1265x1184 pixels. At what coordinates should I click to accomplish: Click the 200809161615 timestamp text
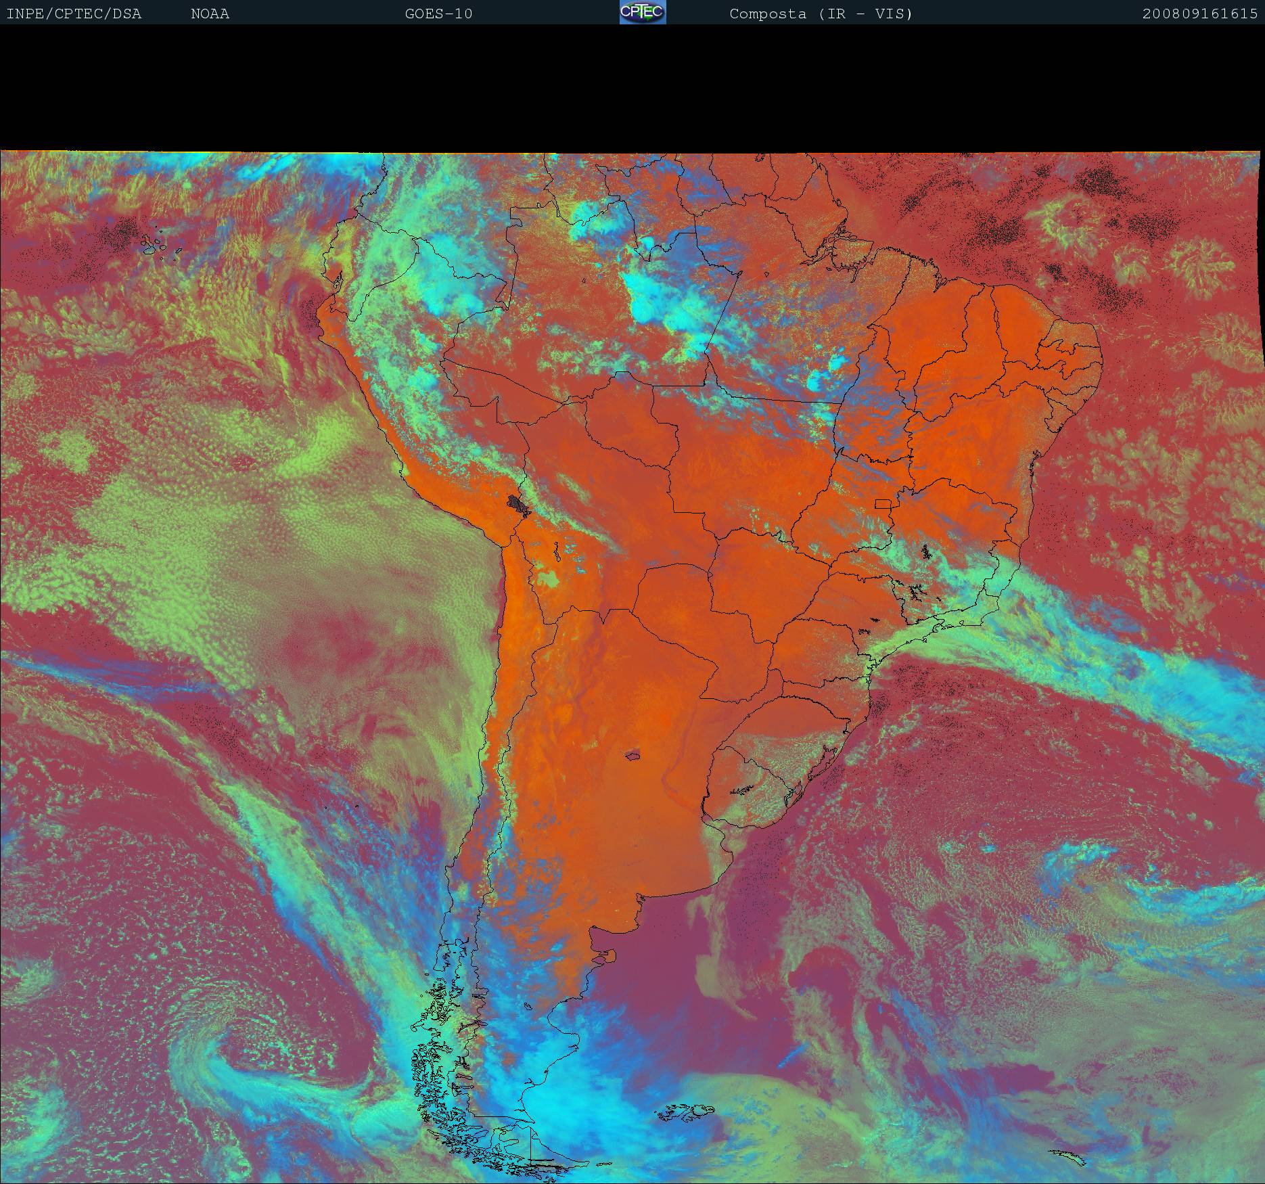click(1199, 14)
